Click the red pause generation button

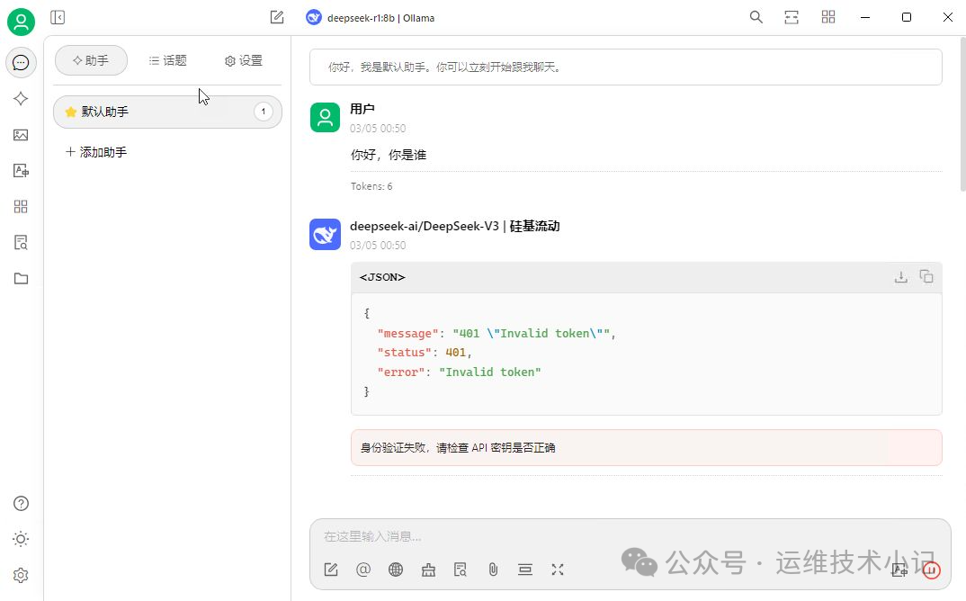pos(932,570)
